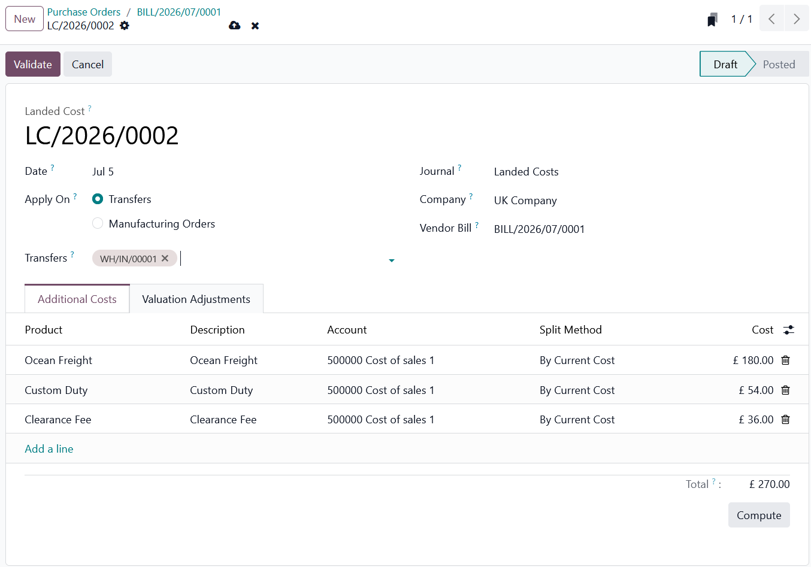The image size is (811, 567).
Task: Click the Posted status stage
Action: pyautogui.click(x=779, y=64)
